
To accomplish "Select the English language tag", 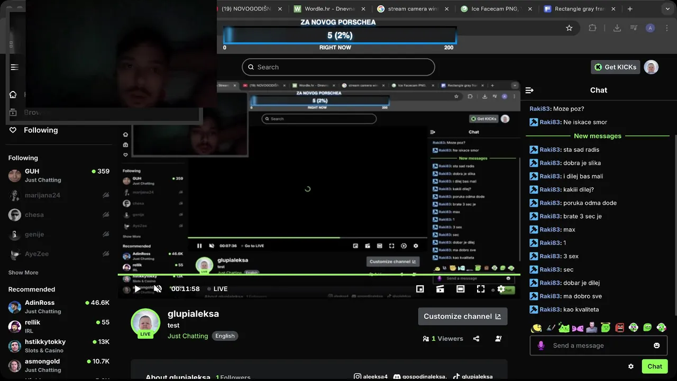I will tap(225, 336).
